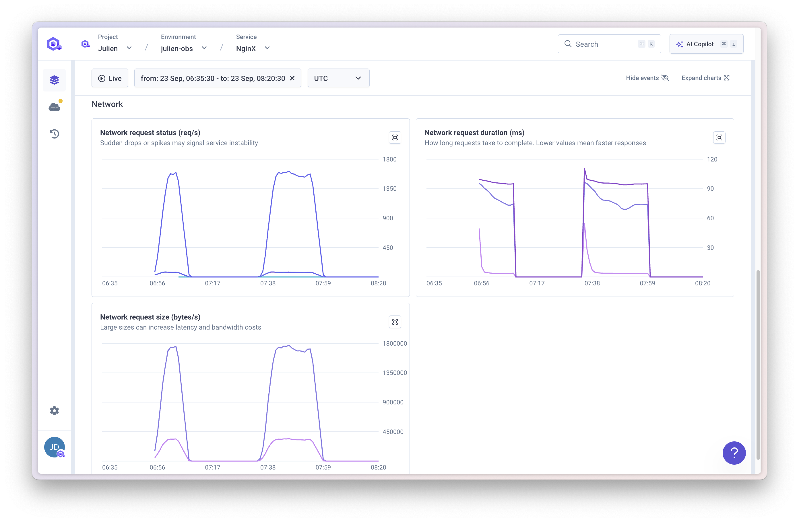Focus the Network request size chart icon
This screenshot has width=799, height=522.
395,322
